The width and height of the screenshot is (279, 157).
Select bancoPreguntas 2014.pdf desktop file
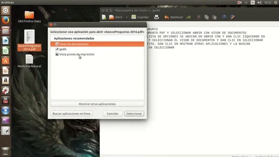point(29,40)
